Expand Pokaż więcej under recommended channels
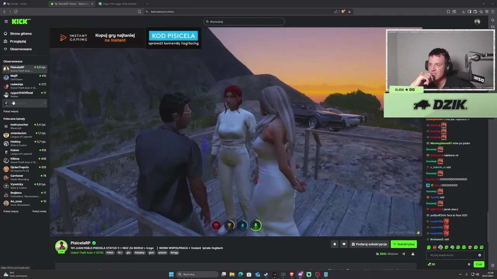 [x=11, y=211]
